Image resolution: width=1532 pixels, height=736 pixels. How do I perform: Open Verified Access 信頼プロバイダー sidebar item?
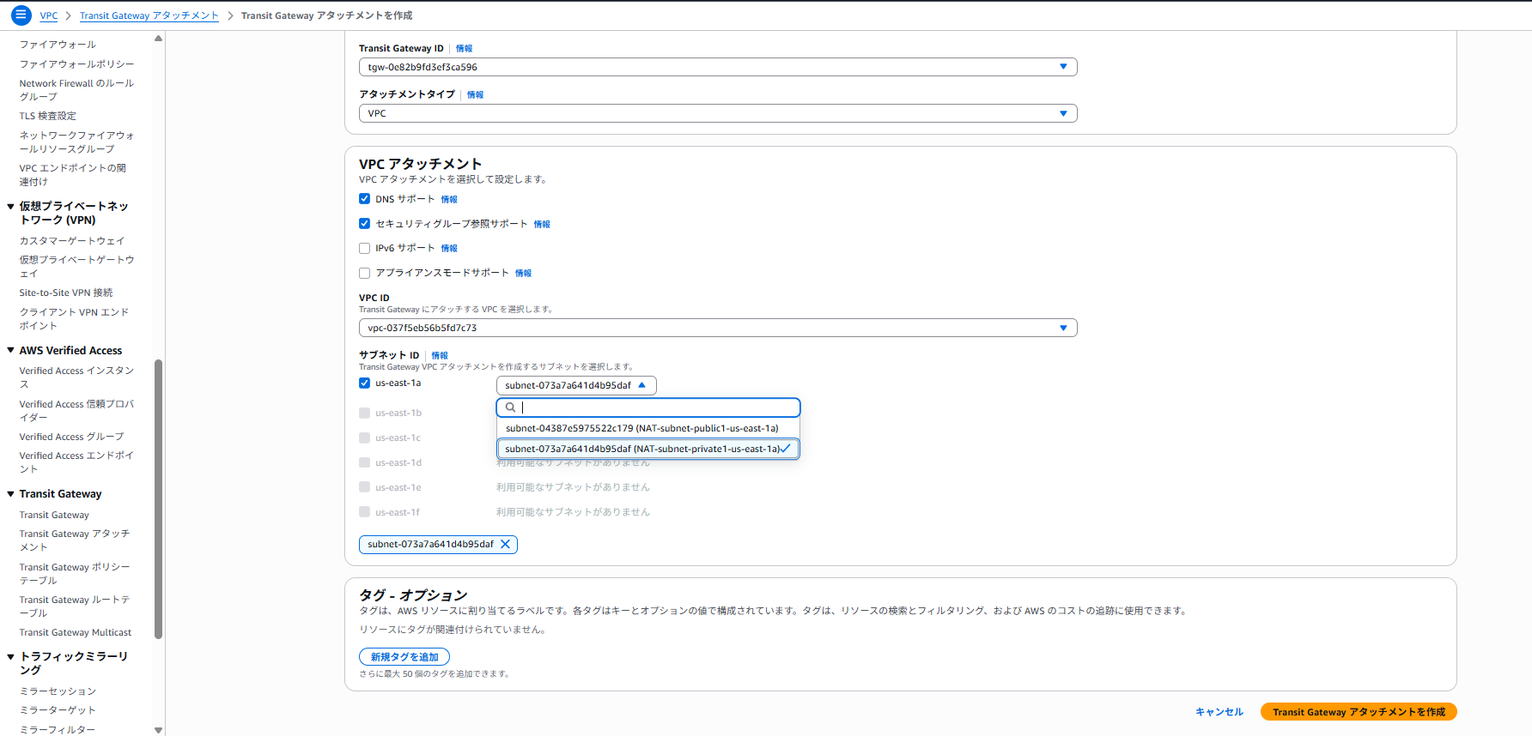pyautogui.click(x=76, y=411)
